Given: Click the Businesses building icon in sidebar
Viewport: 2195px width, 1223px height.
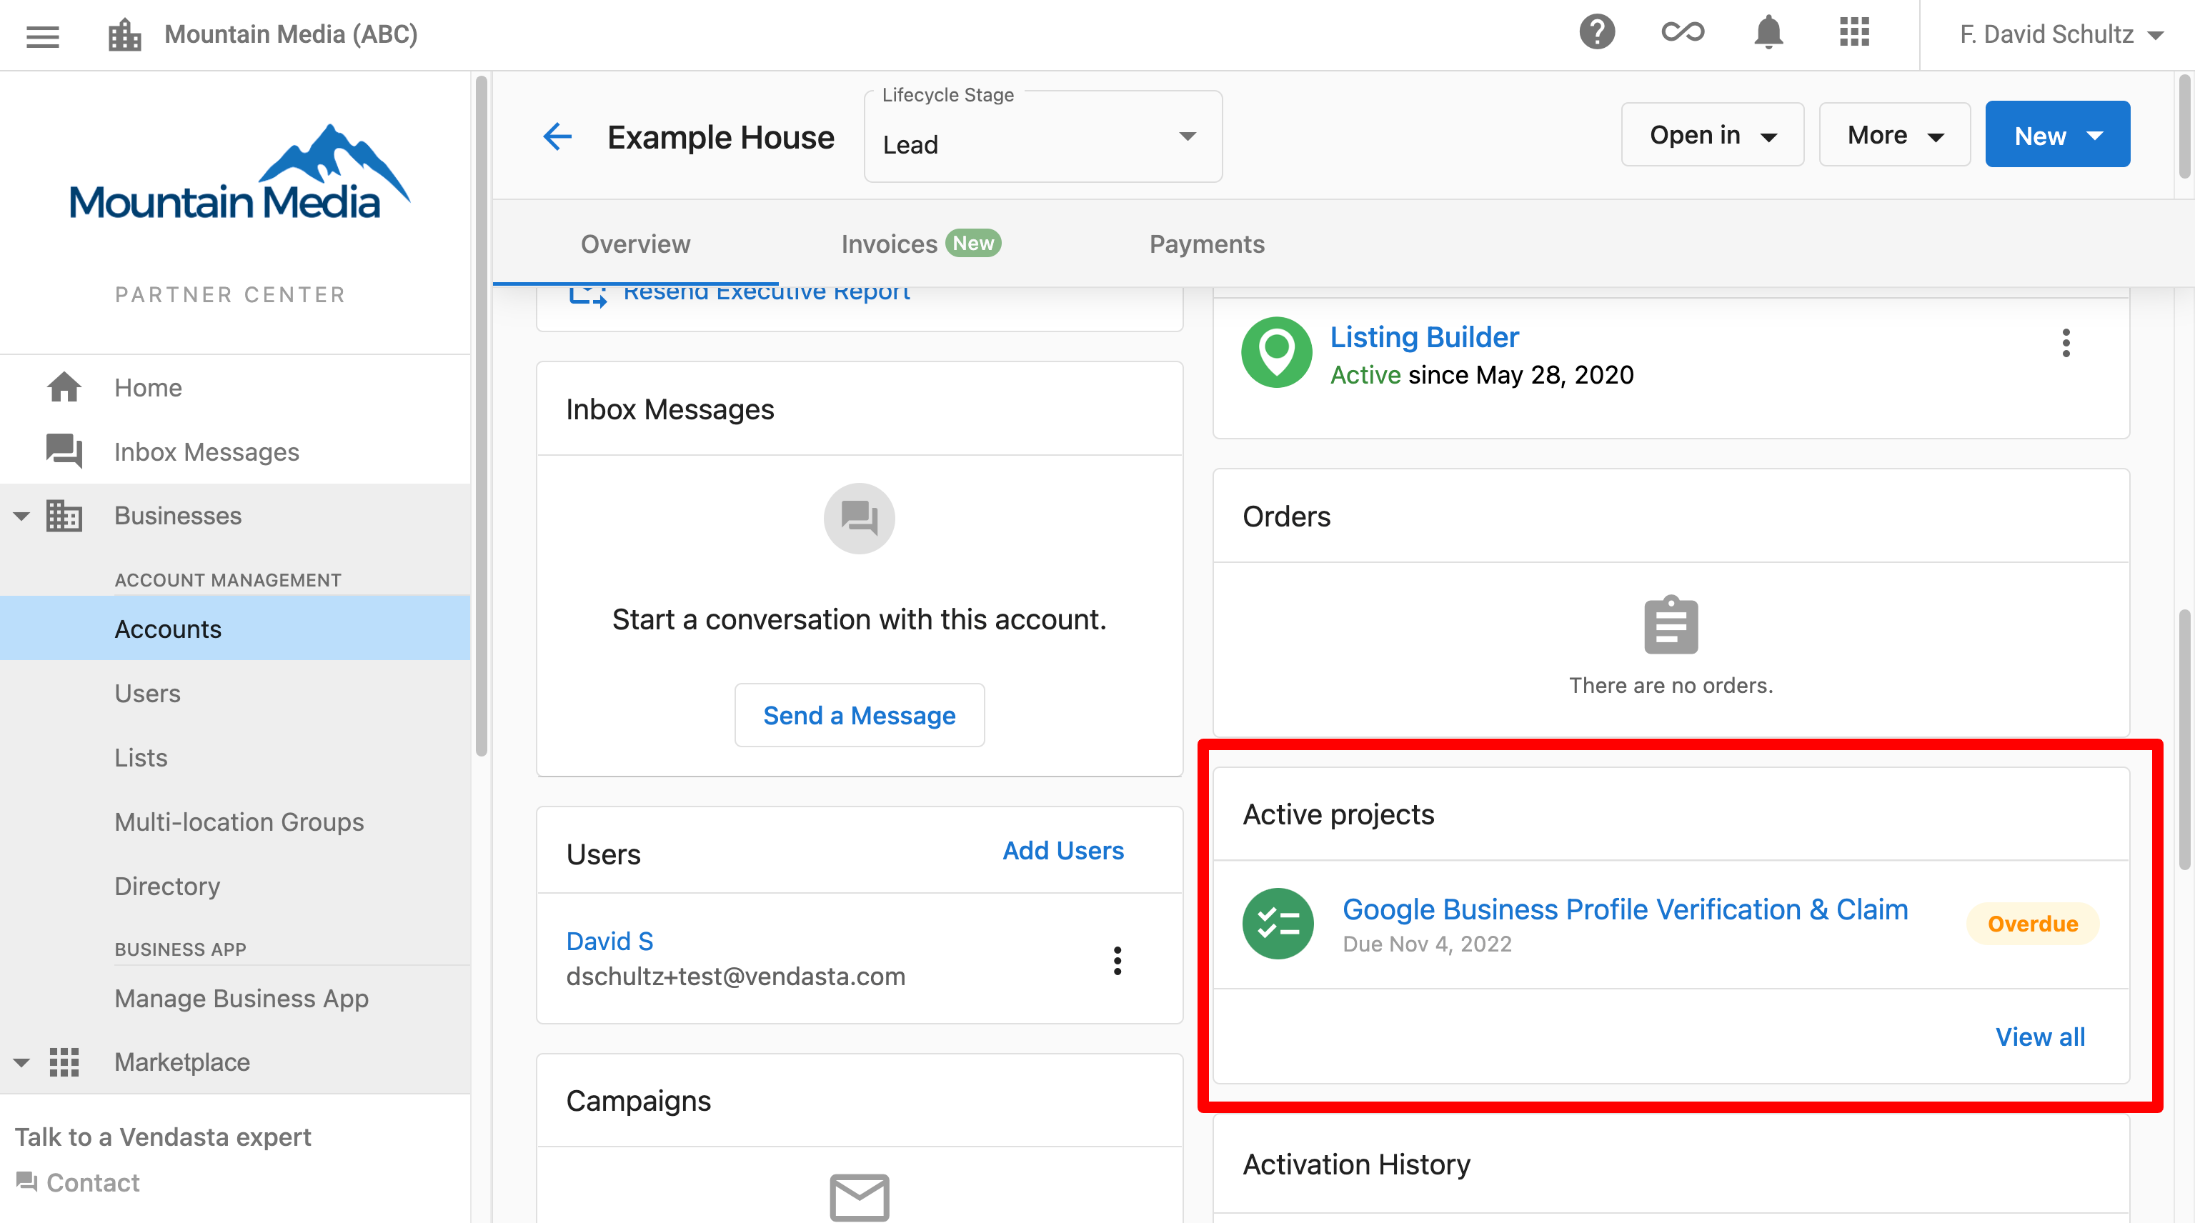Looking at the screenshot, I should (x=64, y=515).
